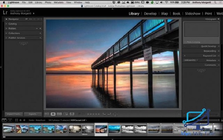Image resolution: width=223 pixels, height=140 pixels.
Task: Collapse the Histogram panel
Action: click(x=219, y=19)
